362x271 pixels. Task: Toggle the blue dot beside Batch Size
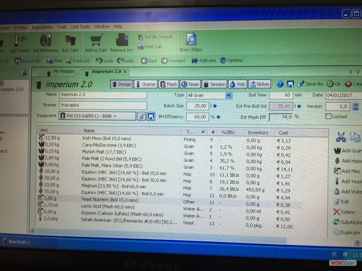[x=215, y=106]
